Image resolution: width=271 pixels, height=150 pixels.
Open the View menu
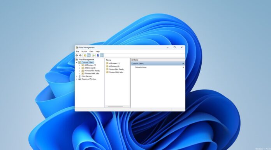91,51
